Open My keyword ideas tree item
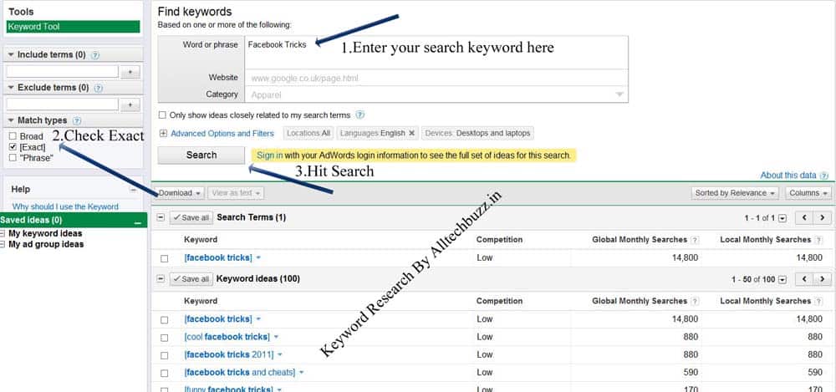The width and height of the screenshot is (836, 392). coord(45,234)
